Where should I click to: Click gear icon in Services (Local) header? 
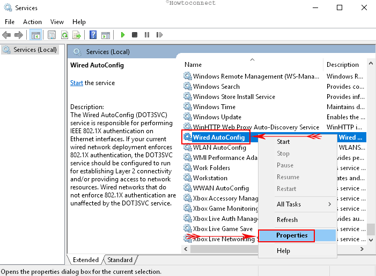point(77,52)
